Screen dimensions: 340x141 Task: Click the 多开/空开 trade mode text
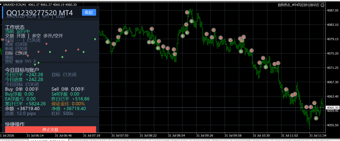point(53,36)
